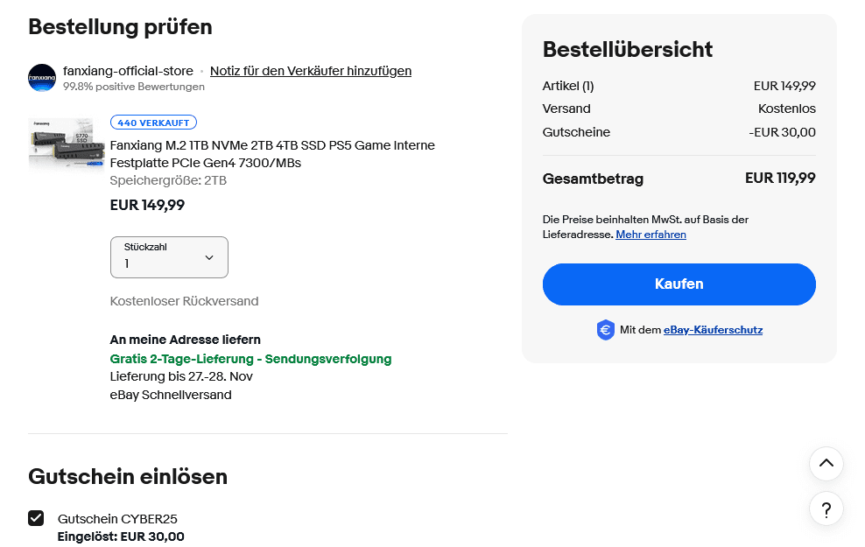Open the Fanxiang SSD product thumbnail
Viewport: 865px width, 547px height.
67,145
